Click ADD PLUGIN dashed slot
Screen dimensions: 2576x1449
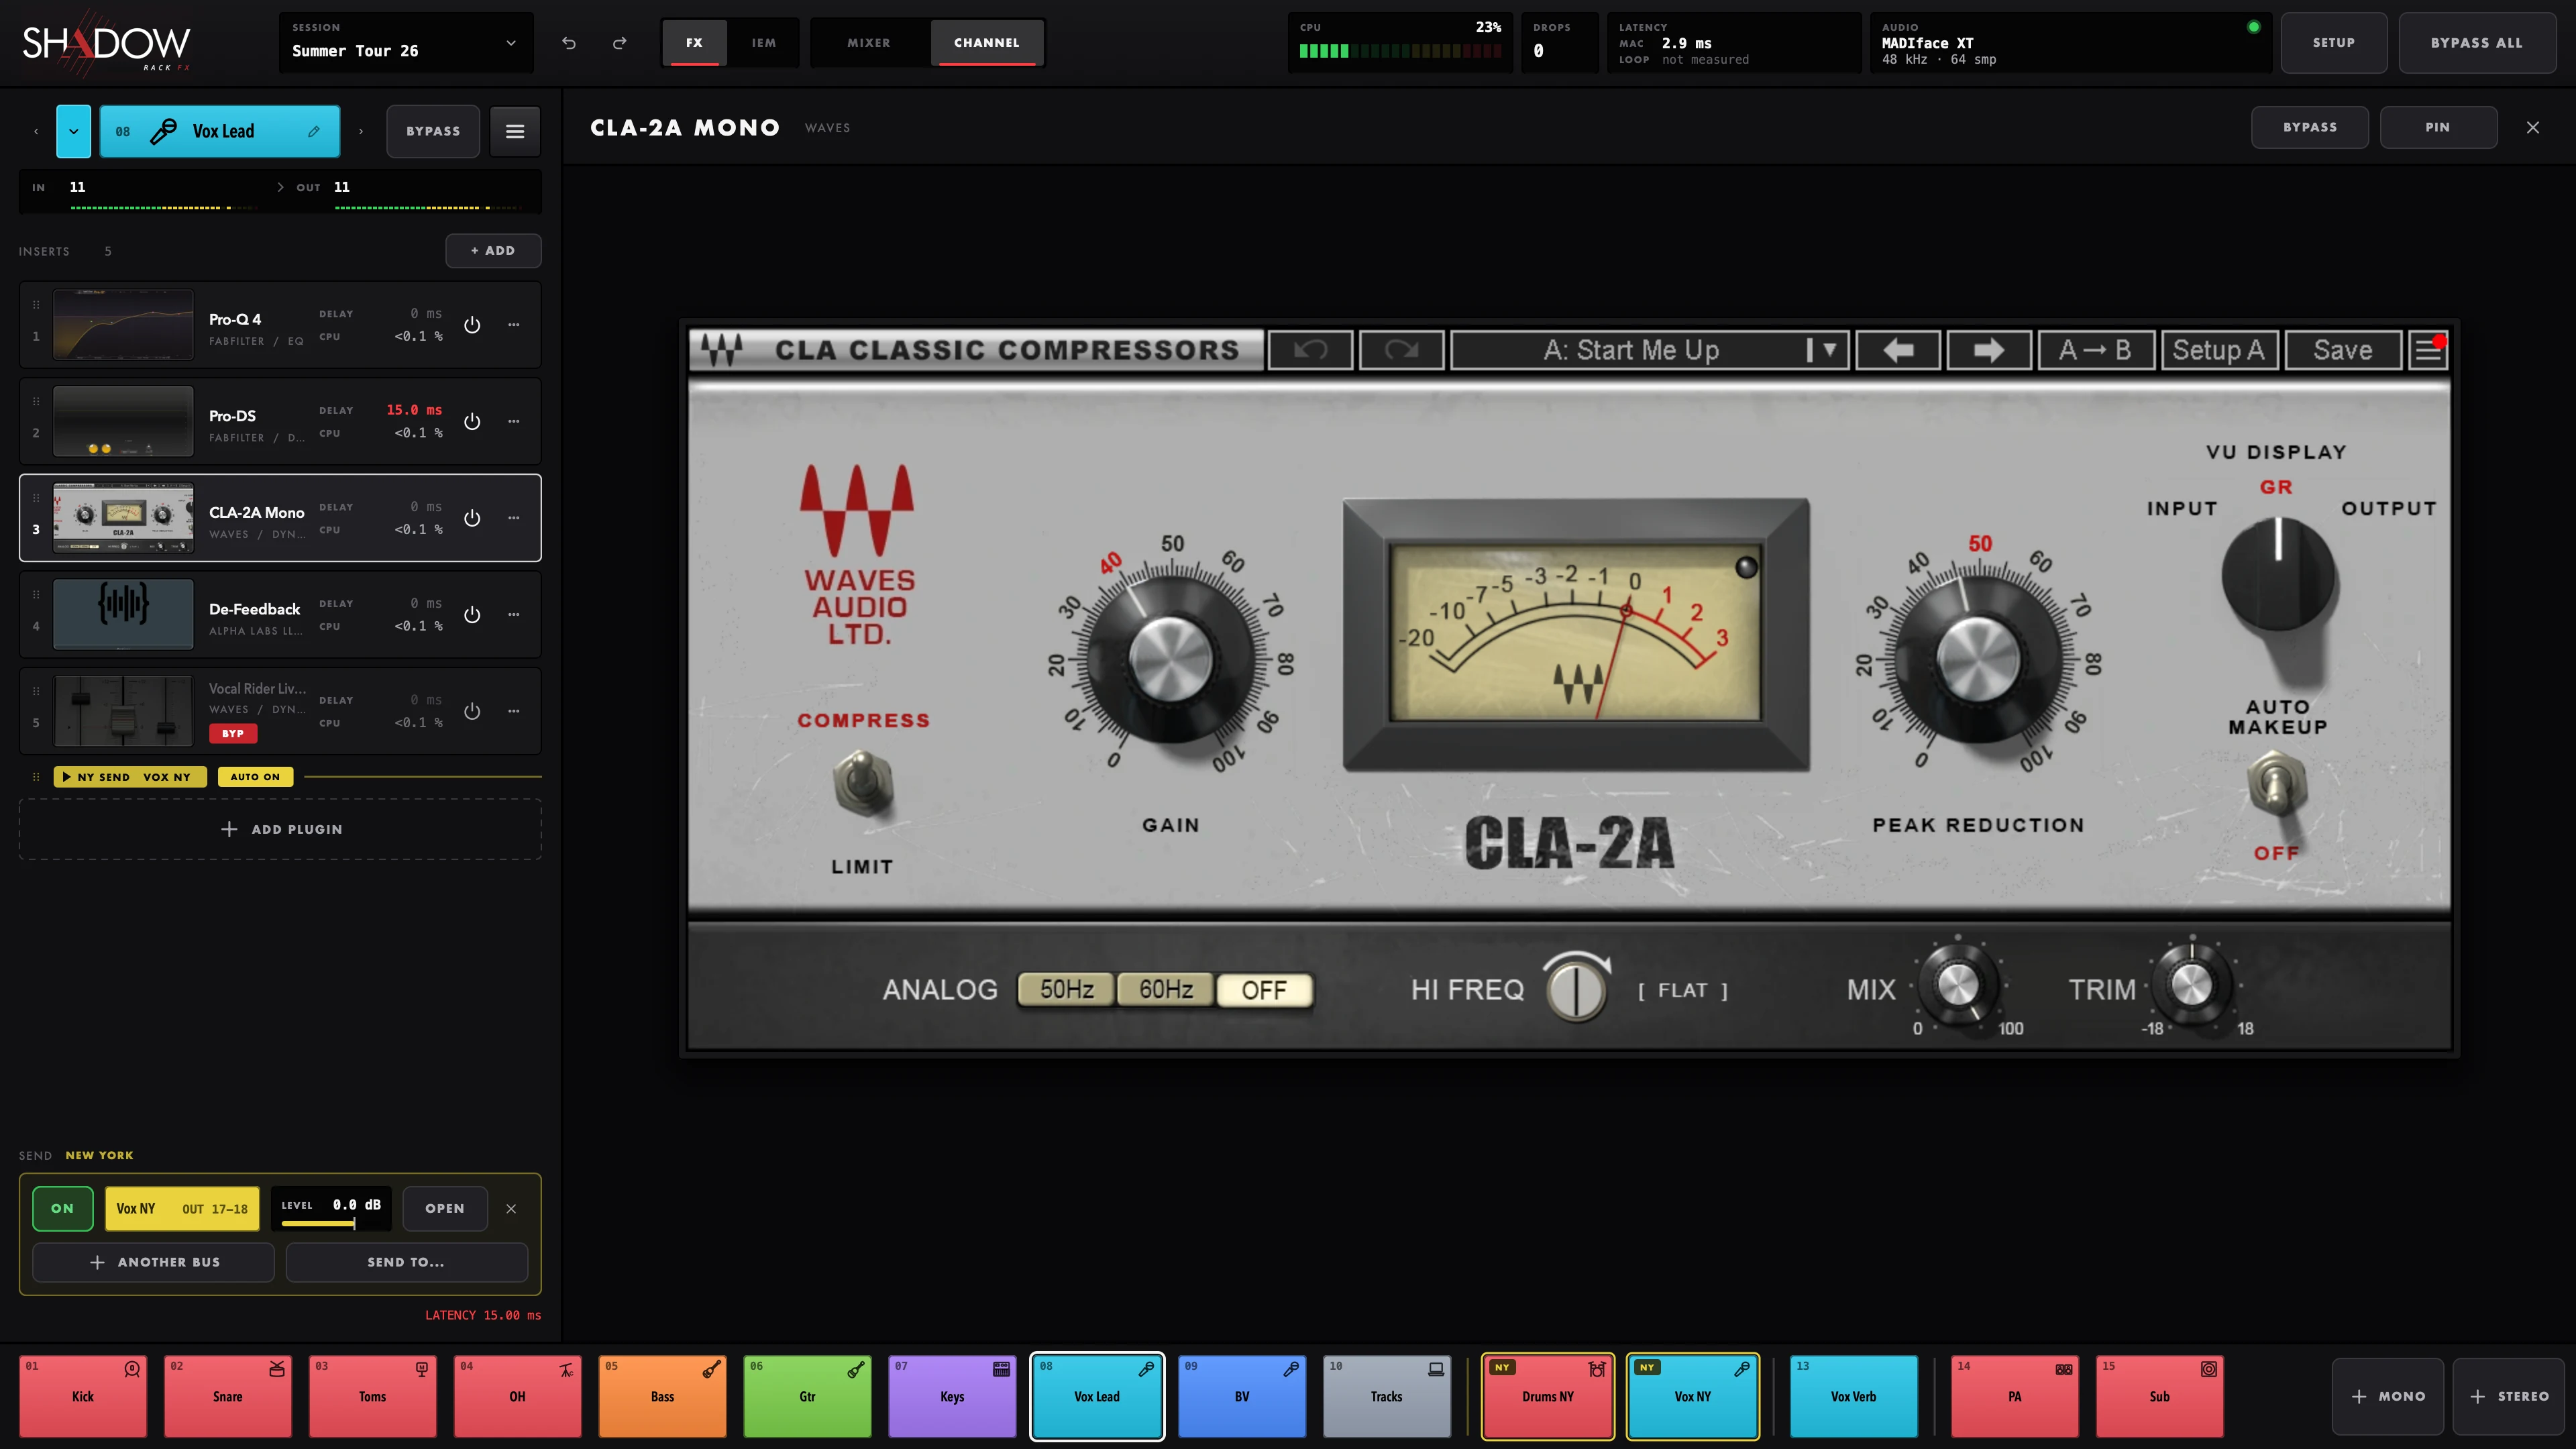point(280,829)
